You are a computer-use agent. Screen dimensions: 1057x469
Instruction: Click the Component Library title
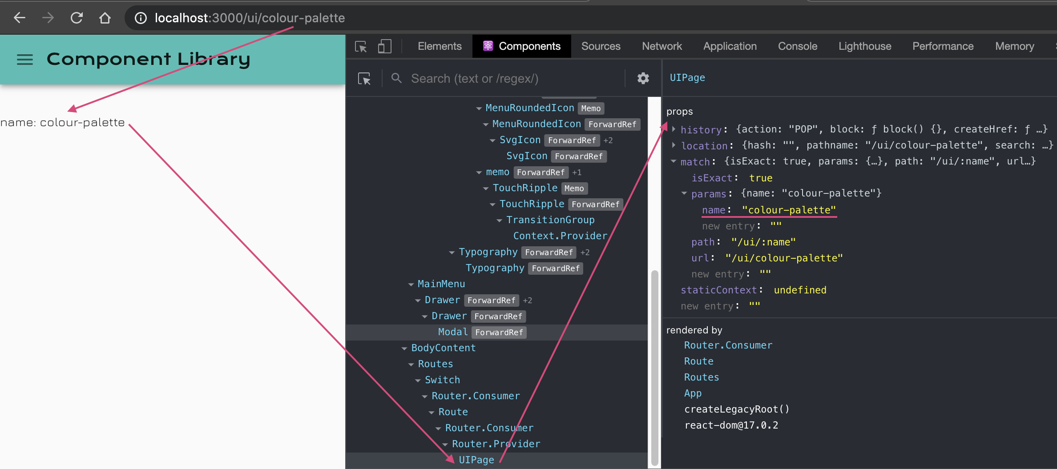pyautogui.click(x=148, y=59)
